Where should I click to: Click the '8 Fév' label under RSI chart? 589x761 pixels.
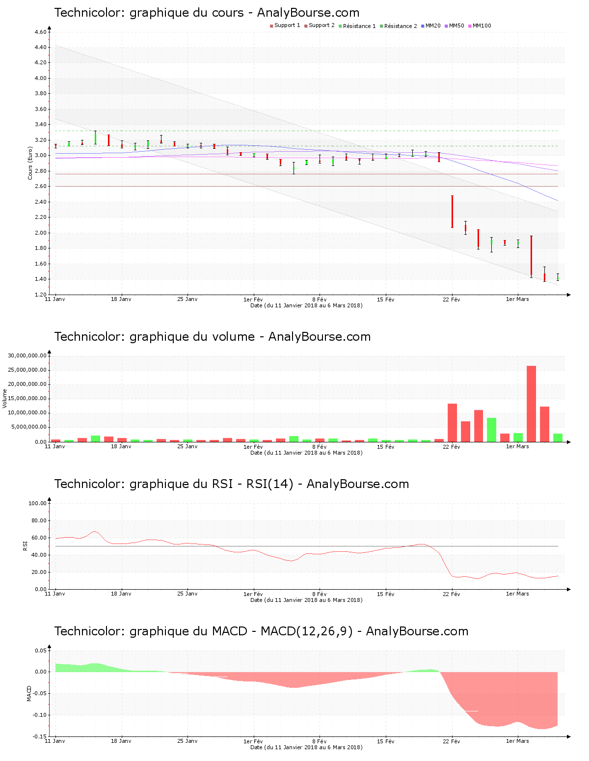320,594
